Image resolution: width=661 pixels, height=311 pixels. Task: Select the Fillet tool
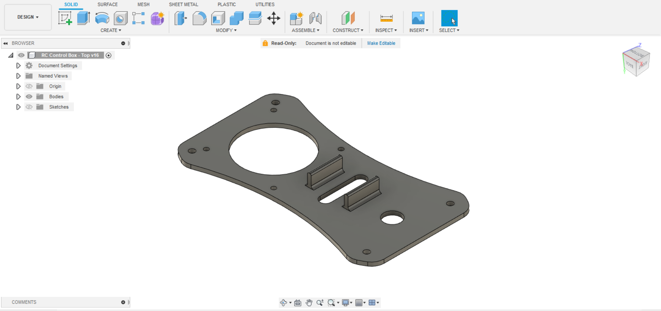pos(200,18)
